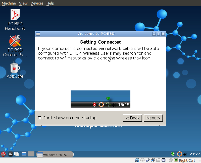
Task: Proceed with the Next button
Action: [x=153, y=118]
